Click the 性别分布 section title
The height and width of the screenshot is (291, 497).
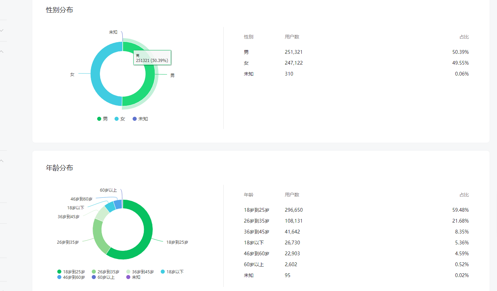click(x=60, y=10)
